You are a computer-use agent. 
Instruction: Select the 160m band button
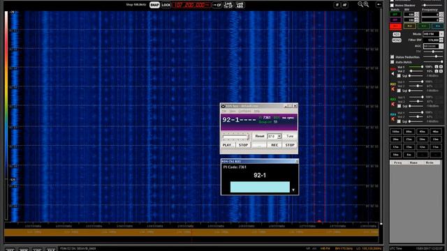(x=396, y=132)
